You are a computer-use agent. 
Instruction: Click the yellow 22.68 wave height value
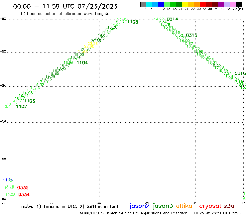pos(89,46)
